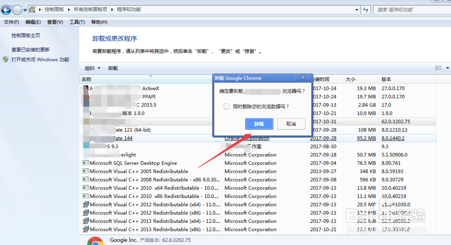Screen dimensions: 451x245
Task: Click icon of Visual C++ 2008 Redistributable
Action: (x=85, y=179)
